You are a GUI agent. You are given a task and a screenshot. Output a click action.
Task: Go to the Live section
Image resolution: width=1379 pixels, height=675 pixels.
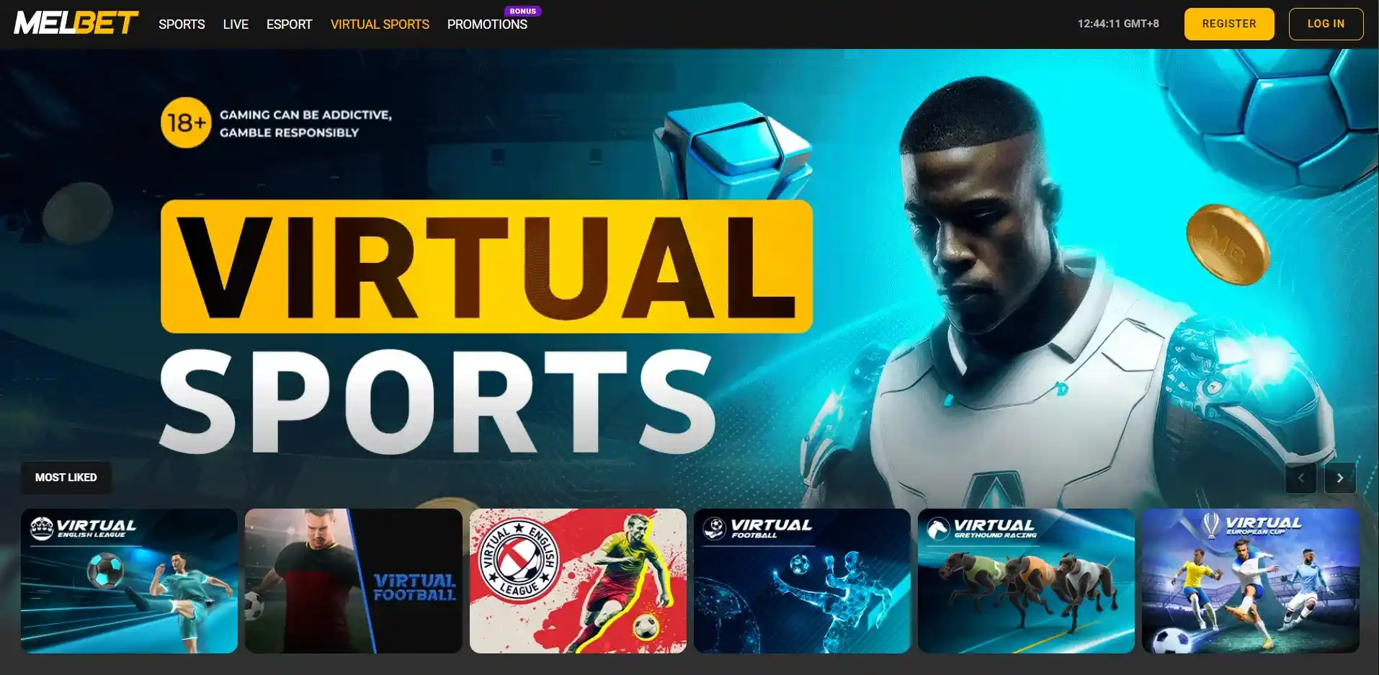[236, 24]
